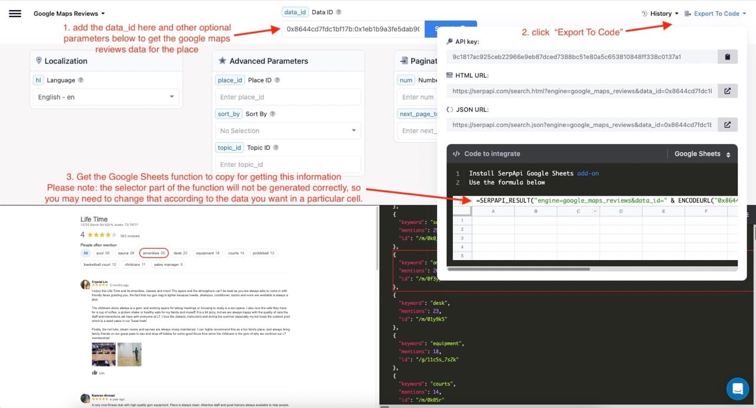This screenshot has width=756, height=408.
Task: Open the English - en language dropdown
Action: pos(106,97)
